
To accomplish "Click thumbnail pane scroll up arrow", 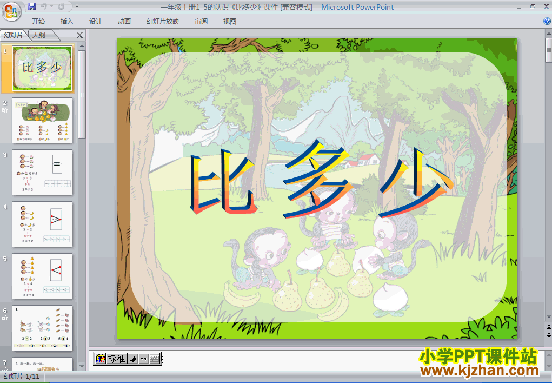I will pyautogui.click(x=82, y=46).
